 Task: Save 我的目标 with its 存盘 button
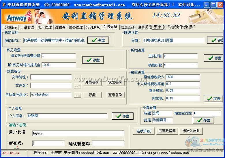coord(98,40)
